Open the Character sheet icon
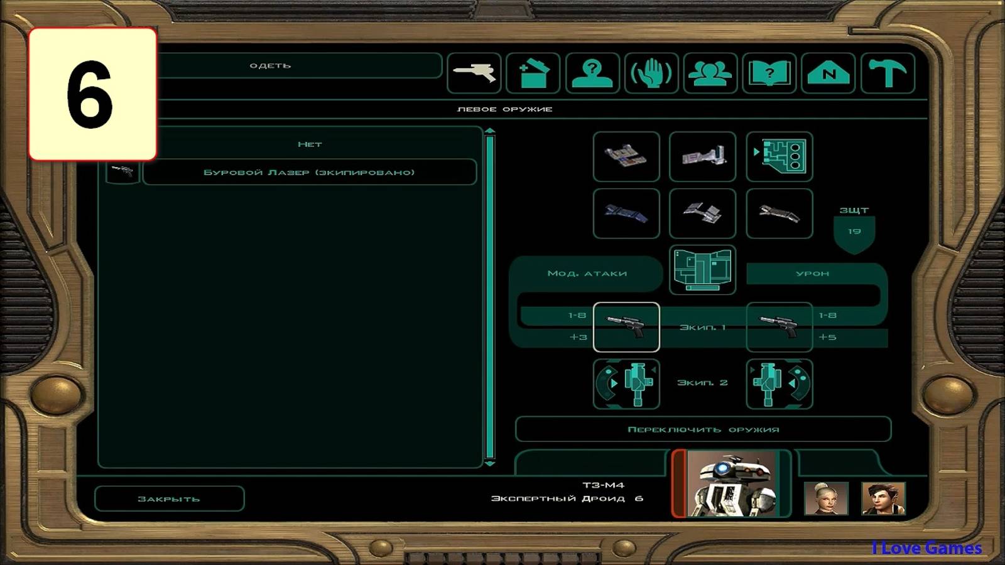 (x=592, y=73)
